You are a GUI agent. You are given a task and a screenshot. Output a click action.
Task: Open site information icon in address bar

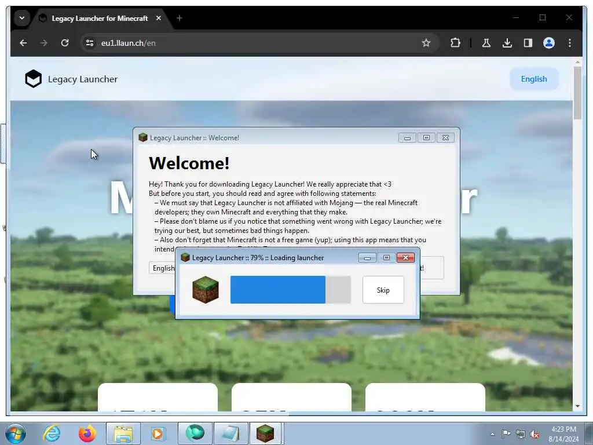coord(90,43)
